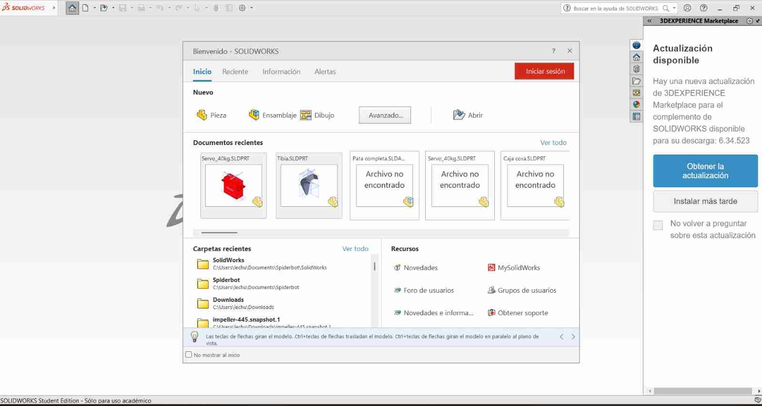Check 'No volver a preguntar' update checkbox
The image size is (762, 406).
(658, 225)
